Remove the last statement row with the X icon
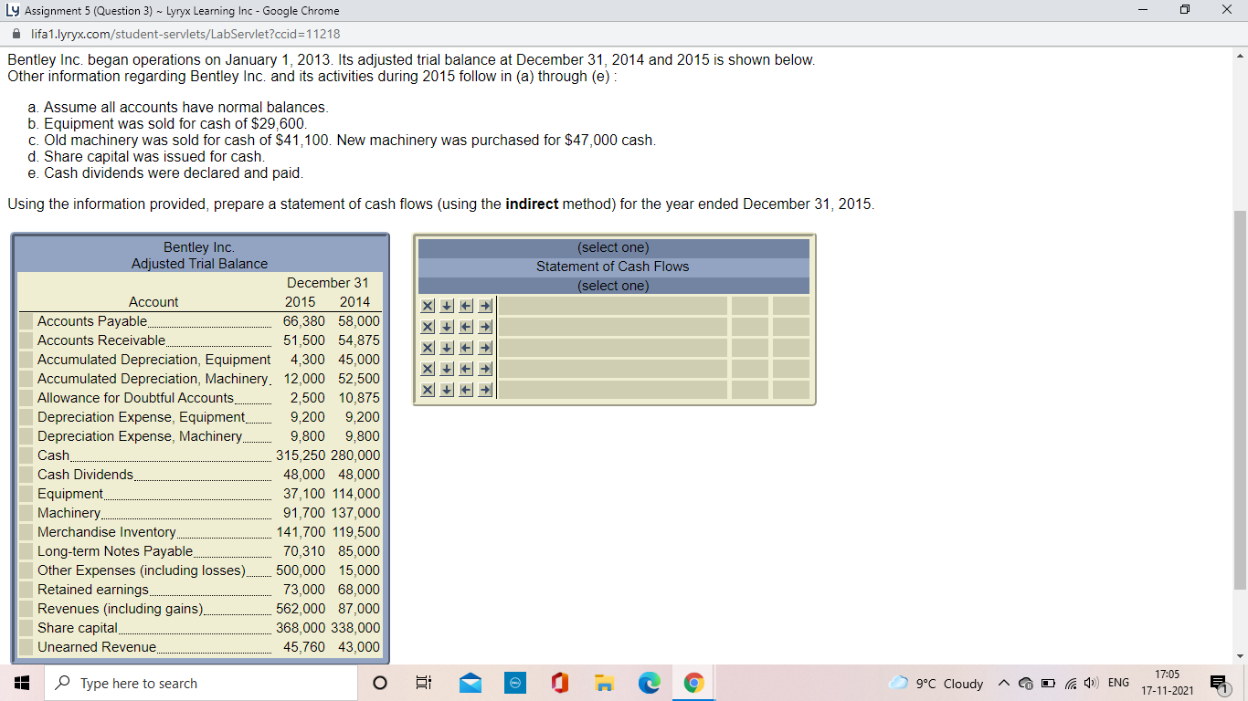 click(427, 389)
